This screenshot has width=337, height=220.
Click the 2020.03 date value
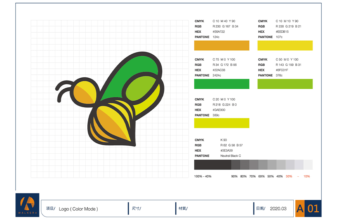click(x=278, y=209)
